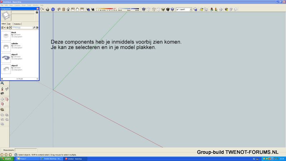This screenshot has height=161, width=286.
Task: Select the Iso view icon
Action: (x=59, y=9)
